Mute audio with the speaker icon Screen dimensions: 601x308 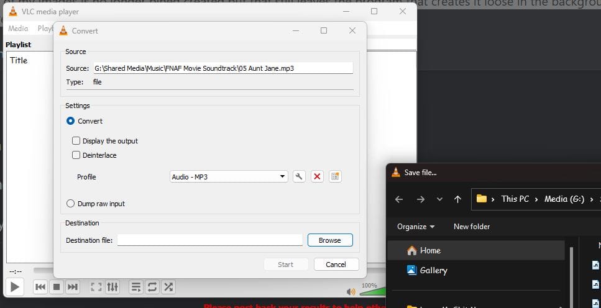point(351,292)
